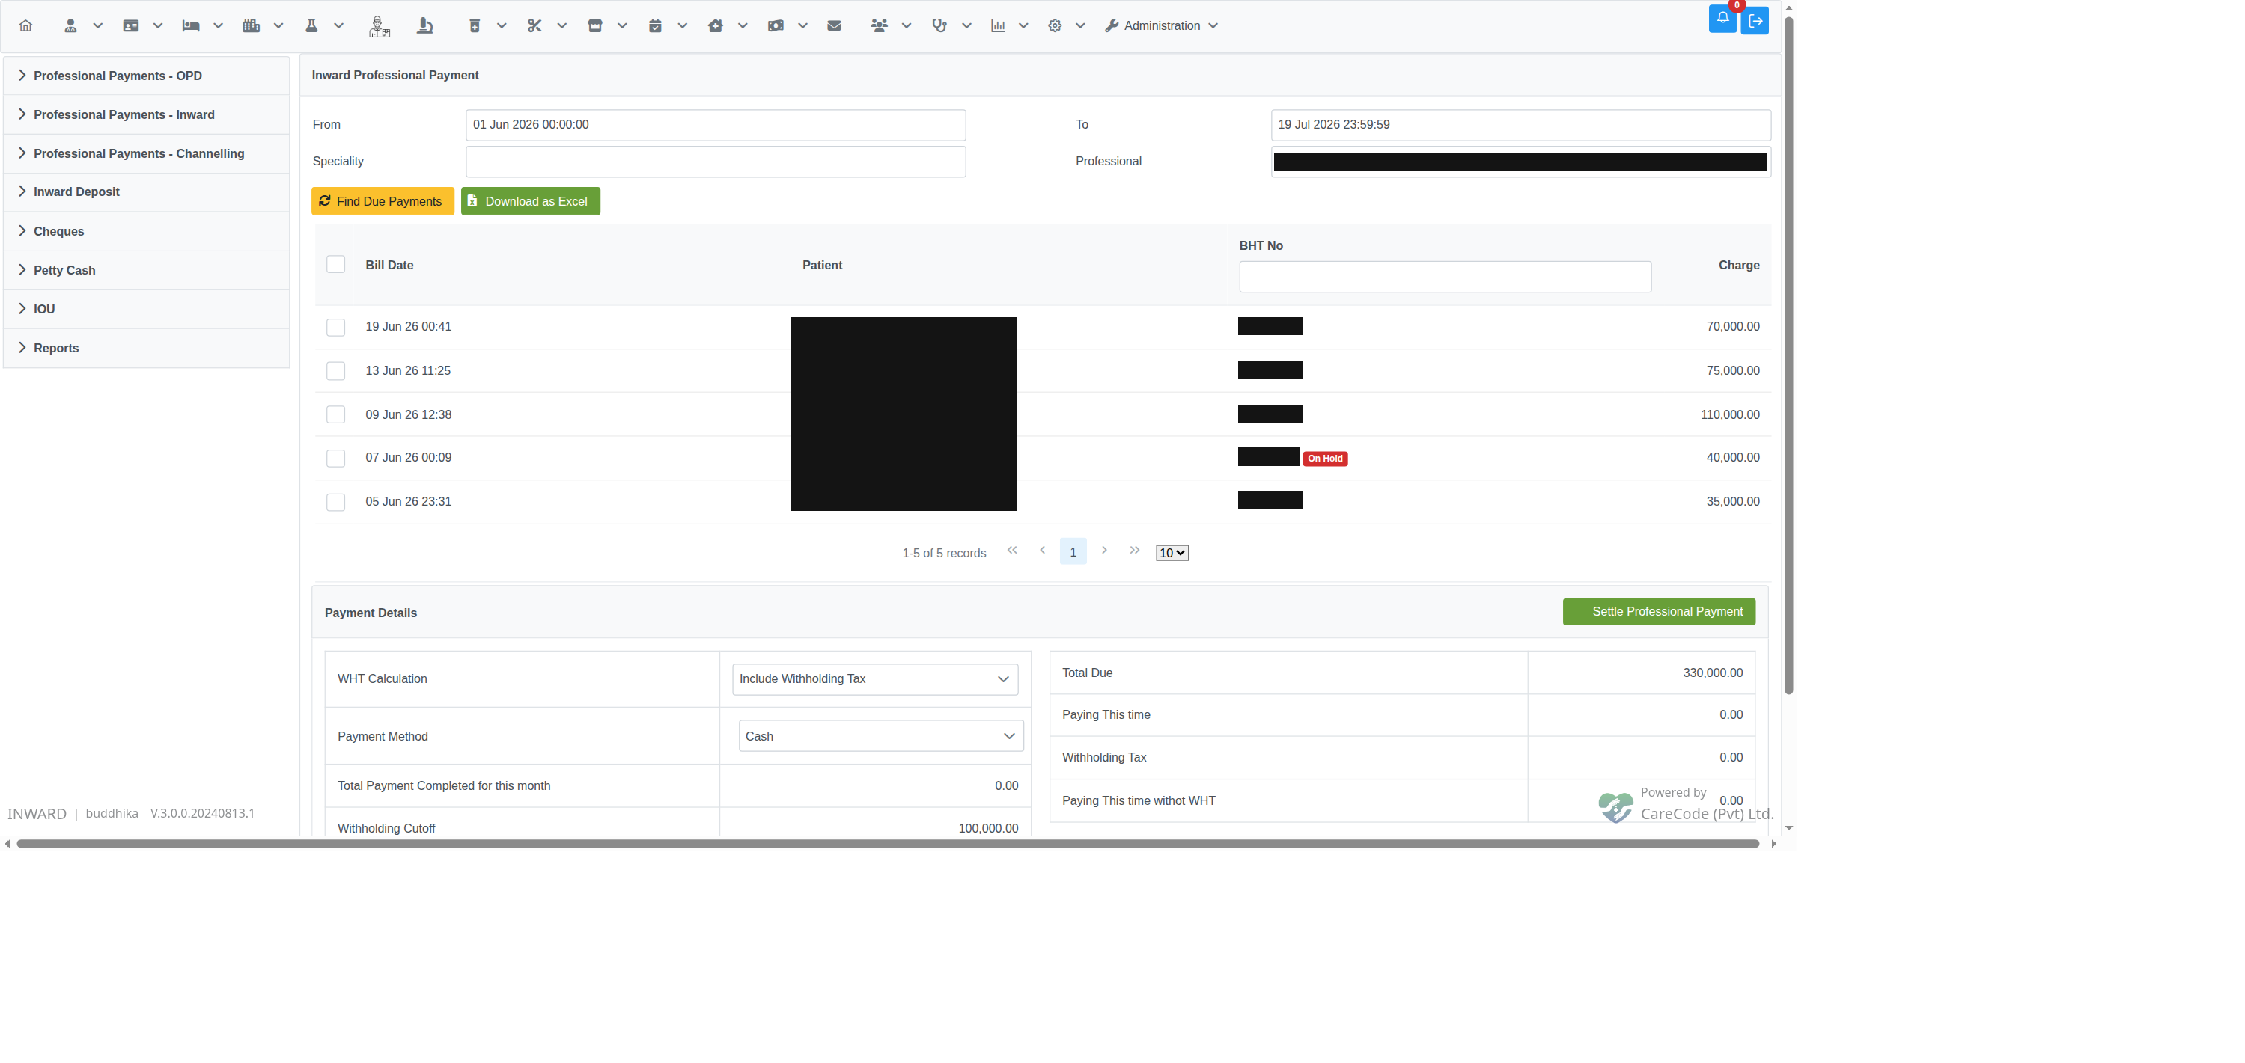Viewport: 2245px width, 1063px height.
Task: Click the vertical page scrollbar
Action: pos(1789,357)
